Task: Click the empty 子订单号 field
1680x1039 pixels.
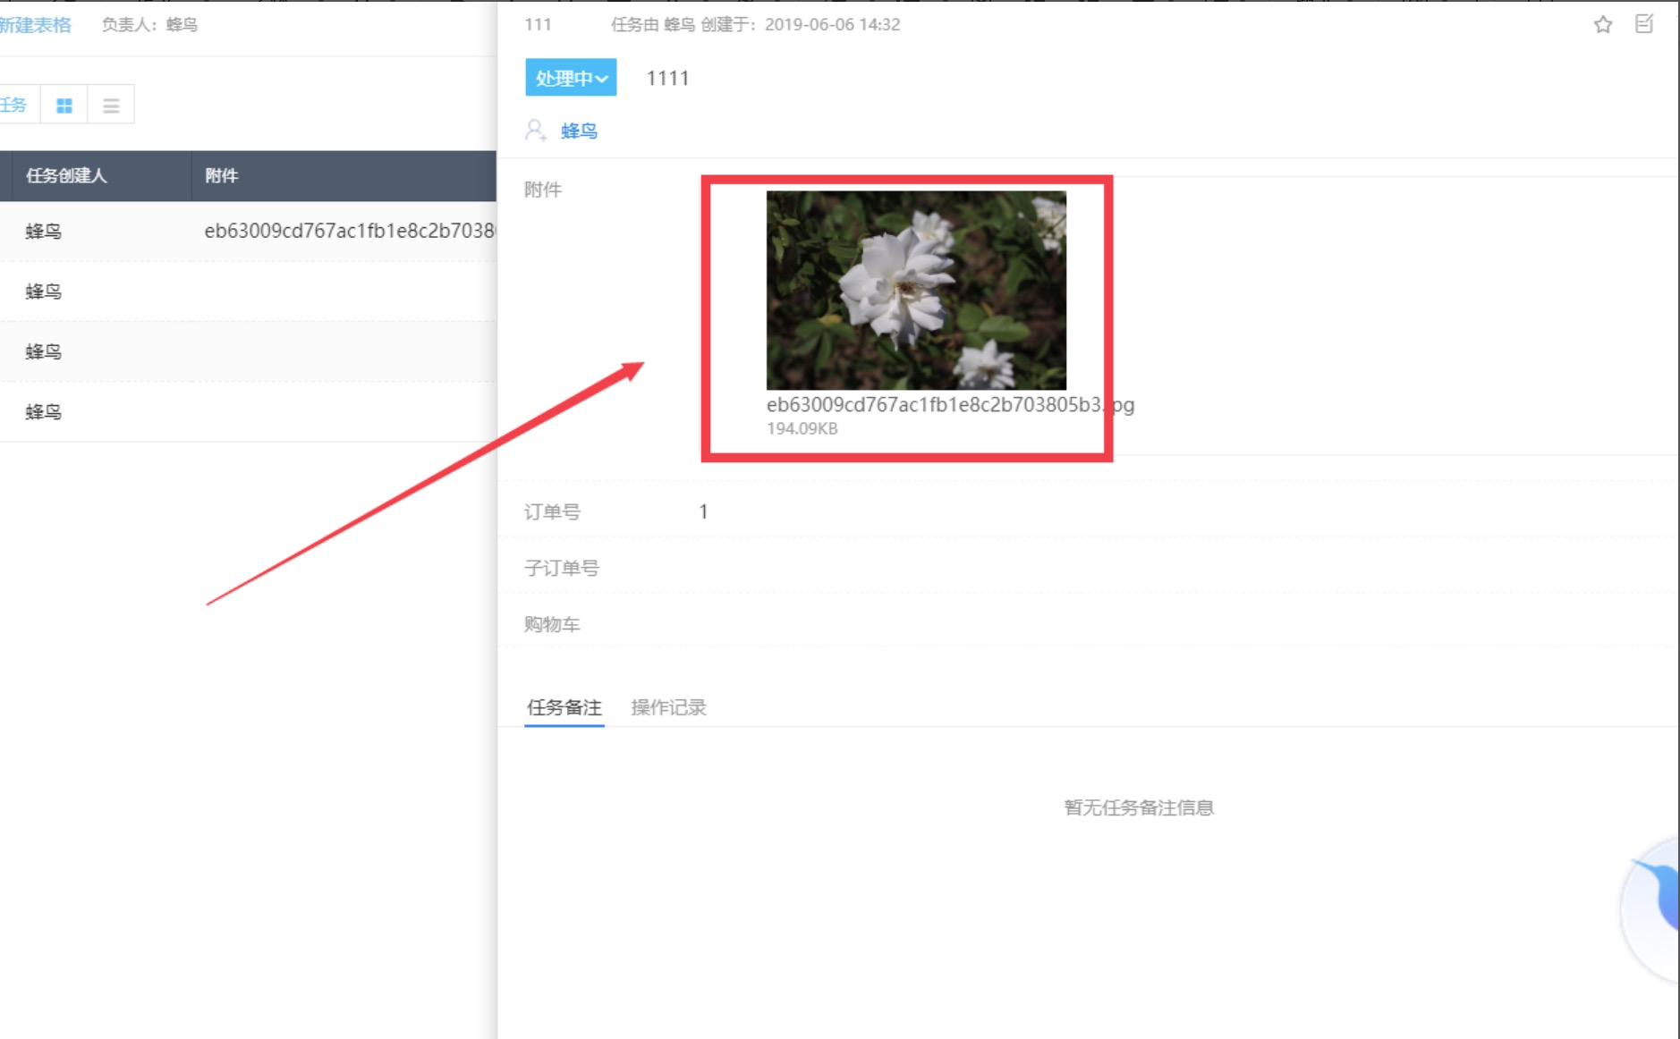Action: (895, 568)
